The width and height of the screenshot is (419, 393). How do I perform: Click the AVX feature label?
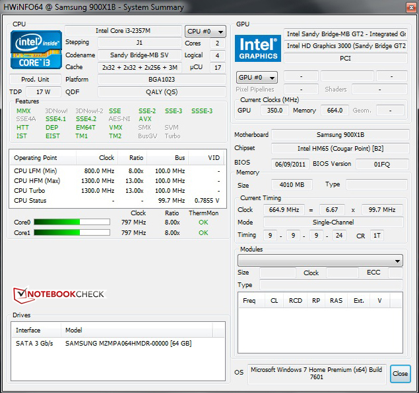click(145, 119)
